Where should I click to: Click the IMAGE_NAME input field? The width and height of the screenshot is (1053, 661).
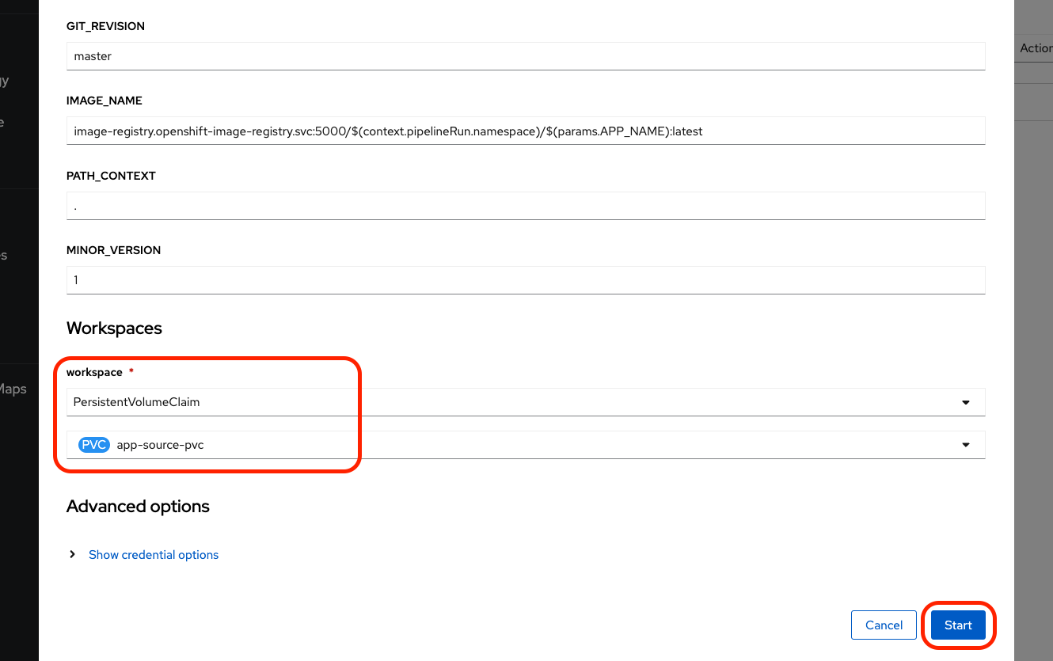(526, 131)
